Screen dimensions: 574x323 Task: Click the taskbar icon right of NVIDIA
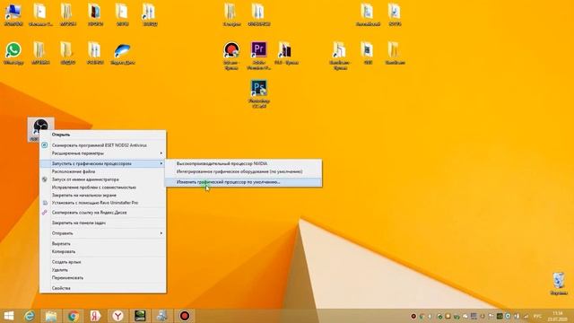162,316
